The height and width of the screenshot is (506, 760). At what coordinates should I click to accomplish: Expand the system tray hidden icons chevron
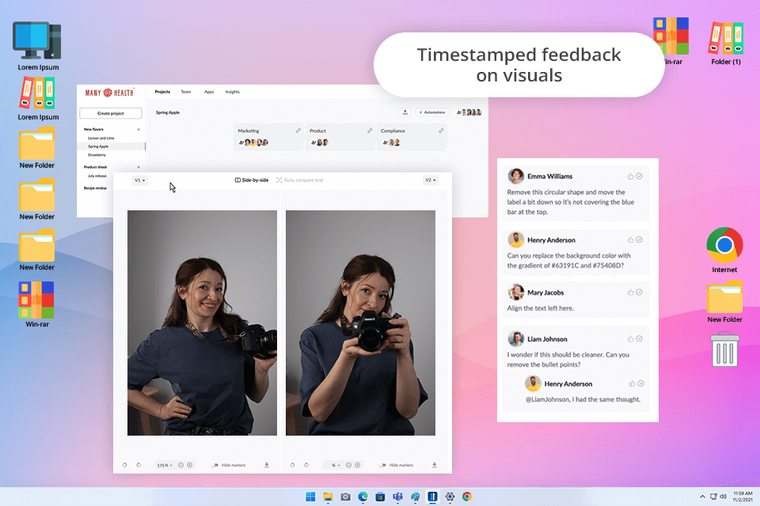tap(702, 497)
